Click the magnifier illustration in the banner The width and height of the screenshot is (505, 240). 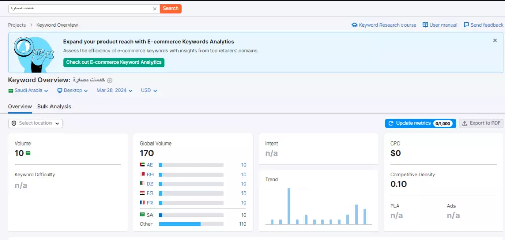click(x=33, y=54)
